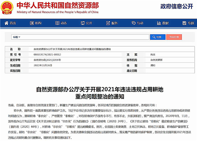Click the blue 检索 search button

(x=158, y=37)
